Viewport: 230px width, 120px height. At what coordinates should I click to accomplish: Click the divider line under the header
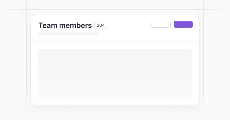(115, 42)
